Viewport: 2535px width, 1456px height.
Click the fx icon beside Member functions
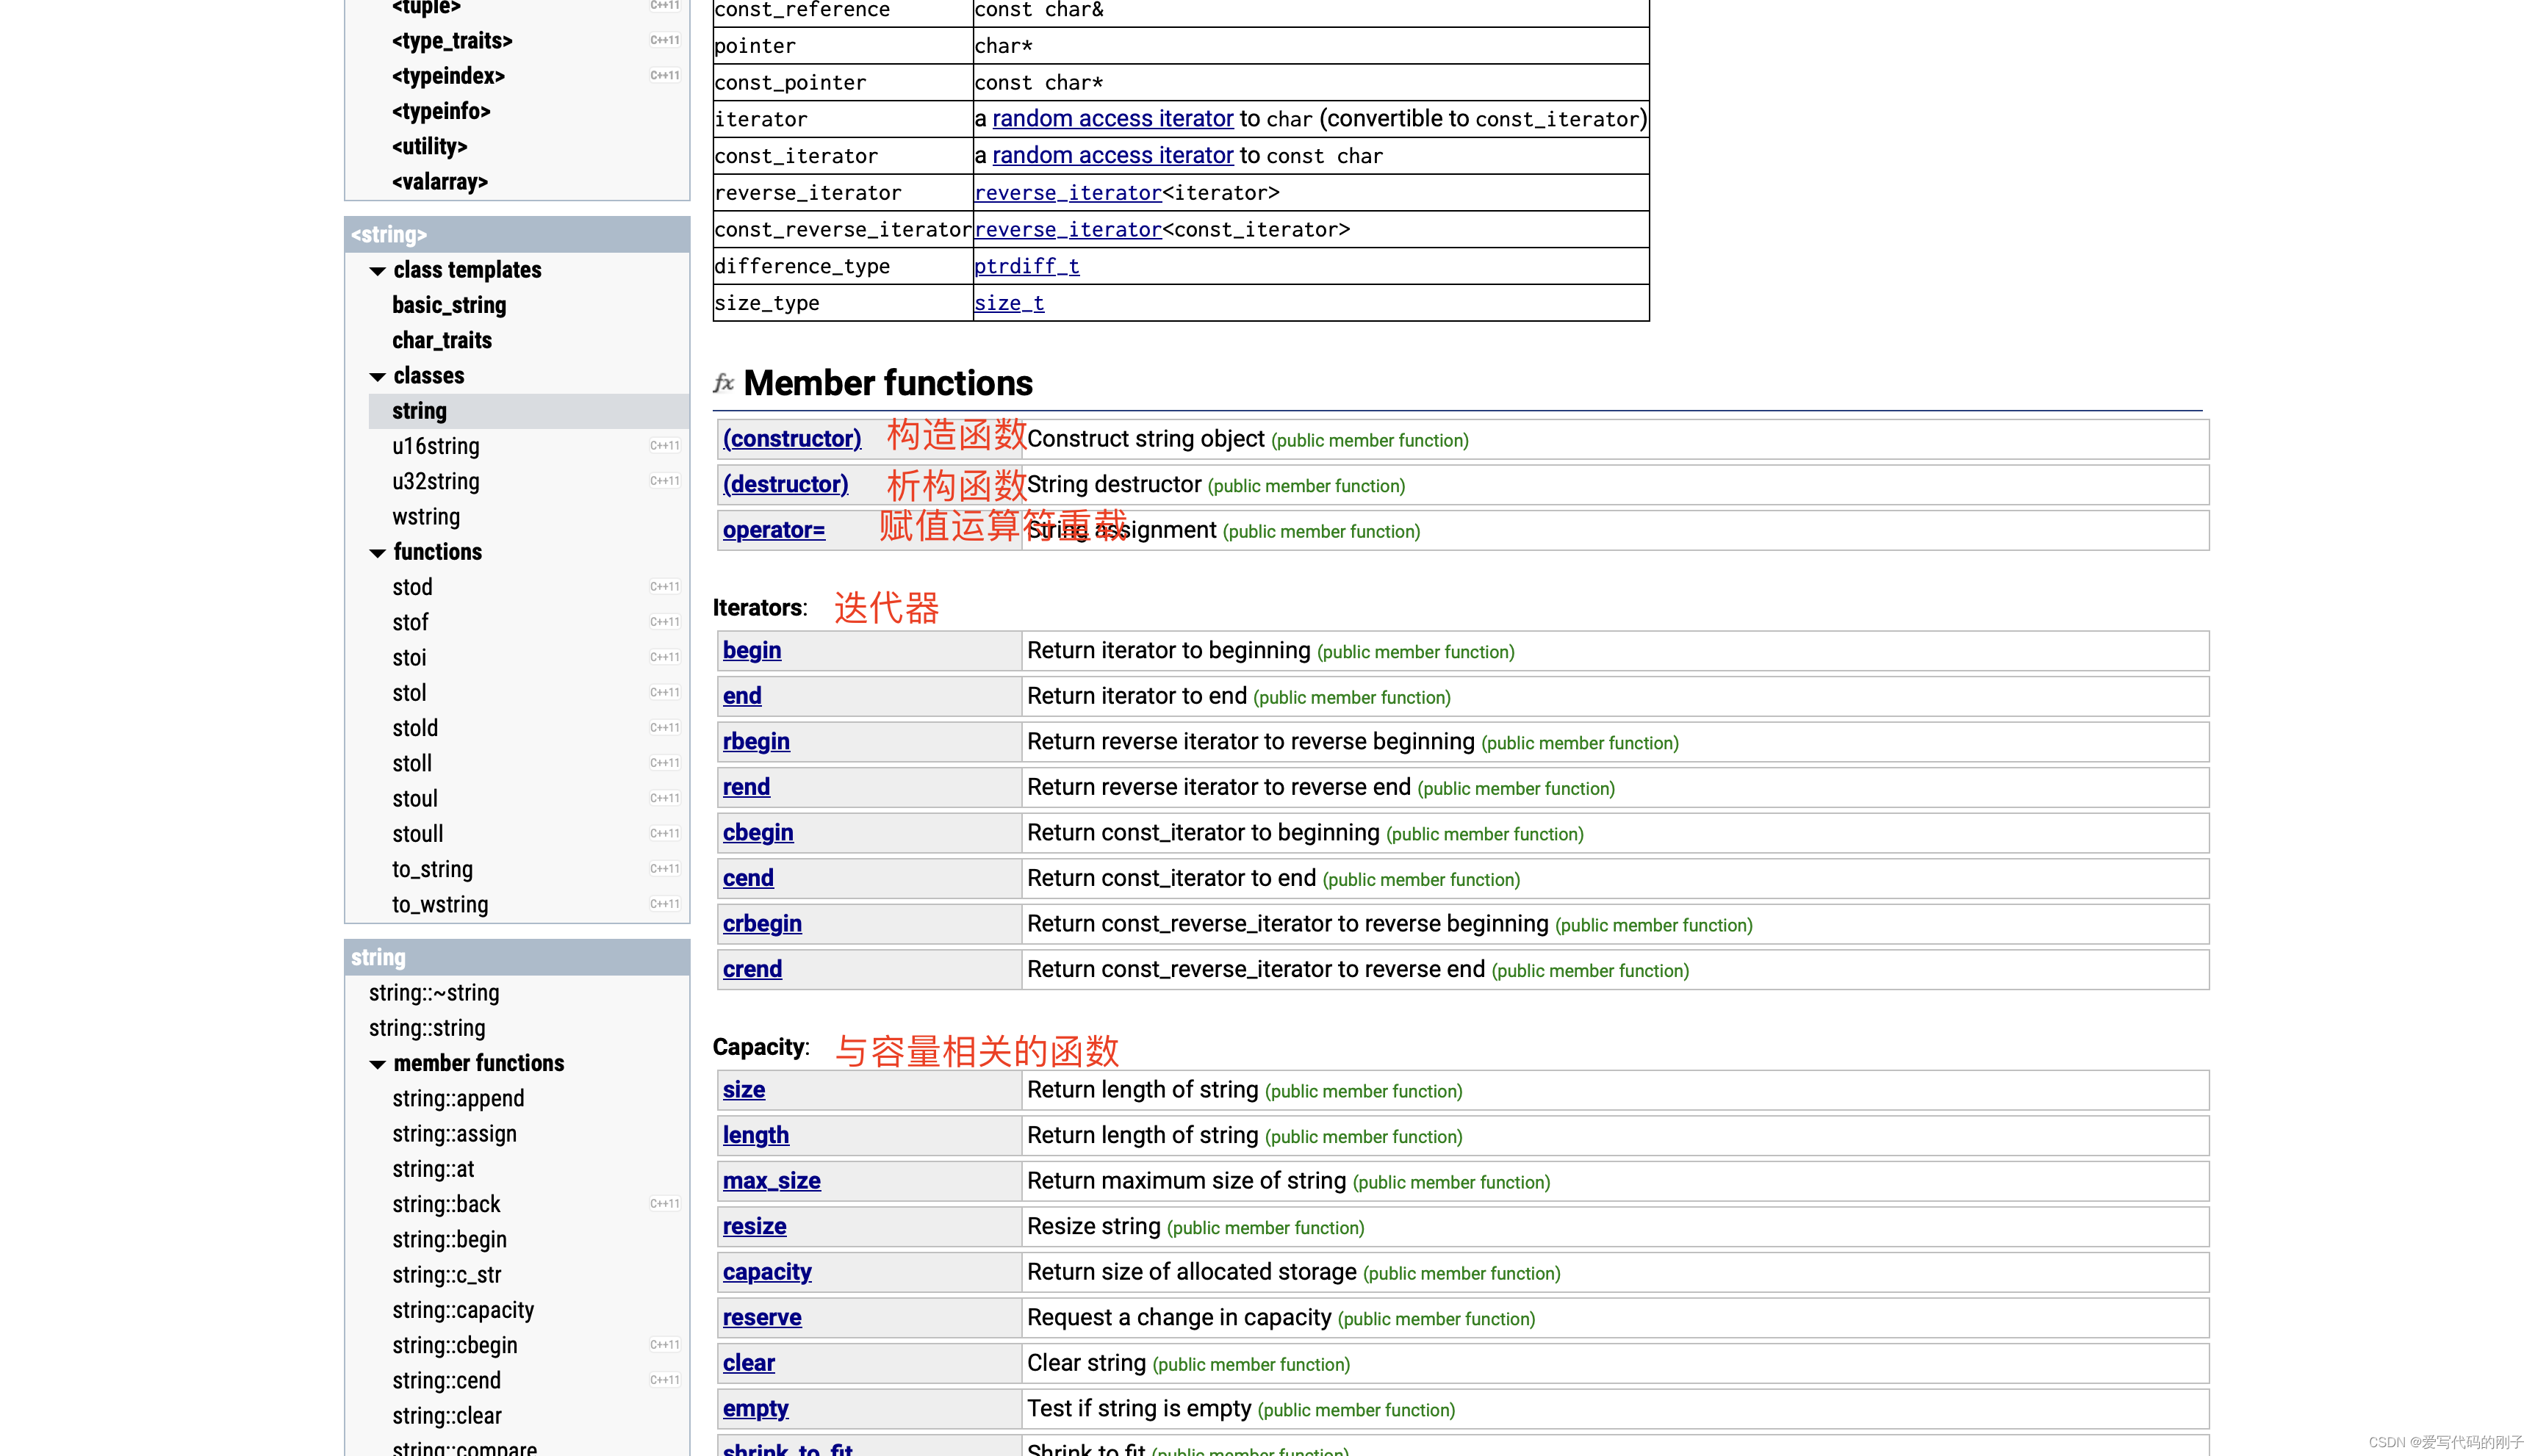pos(724,384)
